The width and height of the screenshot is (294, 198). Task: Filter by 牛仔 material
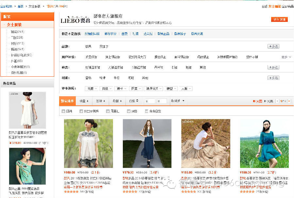coord(116,78)
